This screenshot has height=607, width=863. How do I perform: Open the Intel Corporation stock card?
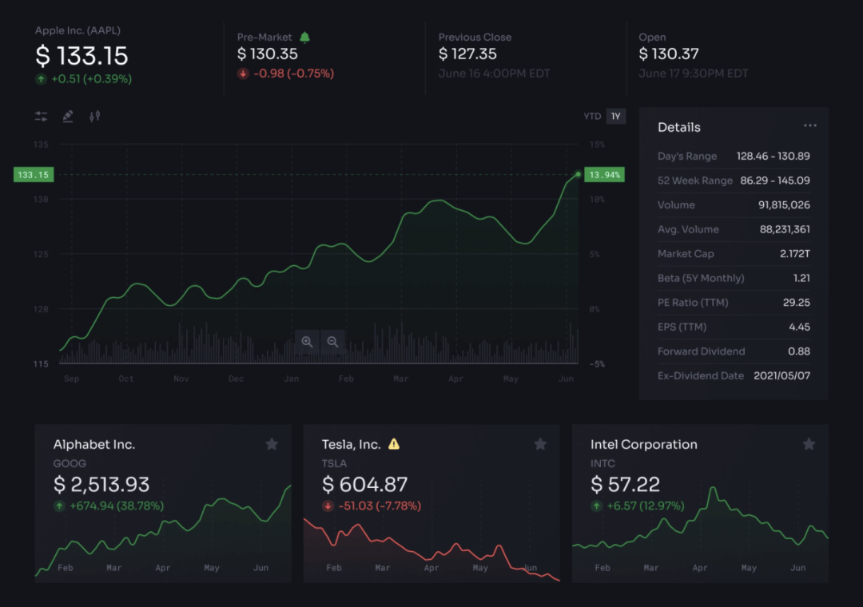[700, 503]
